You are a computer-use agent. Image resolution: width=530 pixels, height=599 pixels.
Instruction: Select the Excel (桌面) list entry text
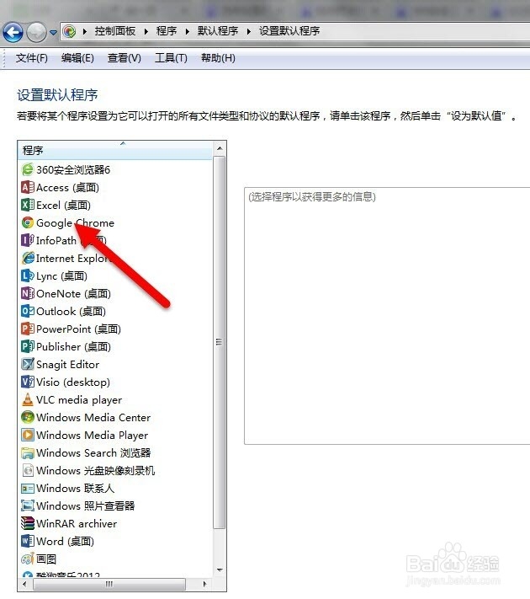coord(63,205)
